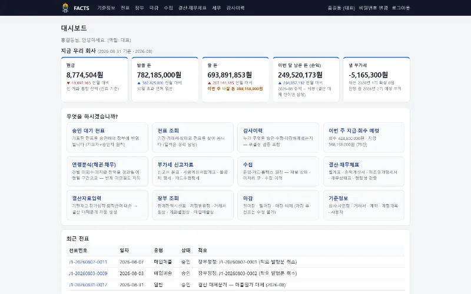The height and width of the screenshot is (294, 471).
Task: Open voucher J1-20260831-0017
Action: [88, 285]
